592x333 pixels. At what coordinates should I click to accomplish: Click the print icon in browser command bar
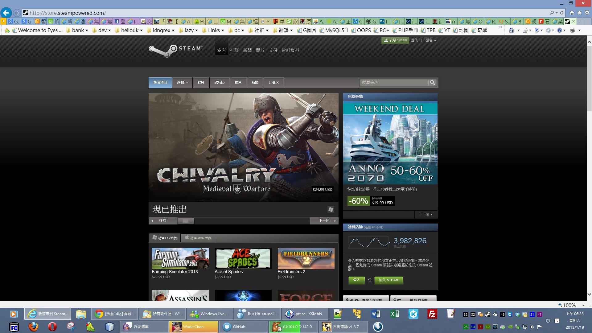point(572,30)
